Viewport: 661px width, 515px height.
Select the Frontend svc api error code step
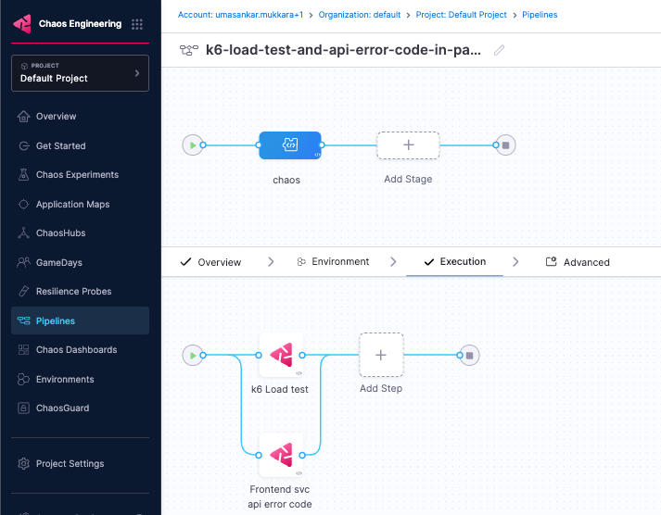click(281, 455)
